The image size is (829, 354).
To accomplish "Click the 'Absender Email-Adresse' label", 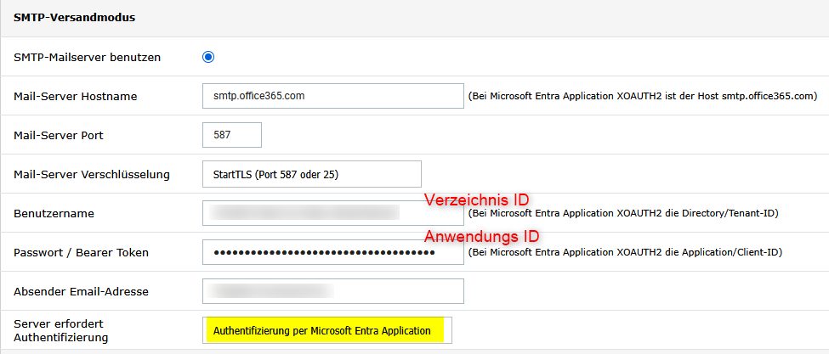I will click(81, 292).
